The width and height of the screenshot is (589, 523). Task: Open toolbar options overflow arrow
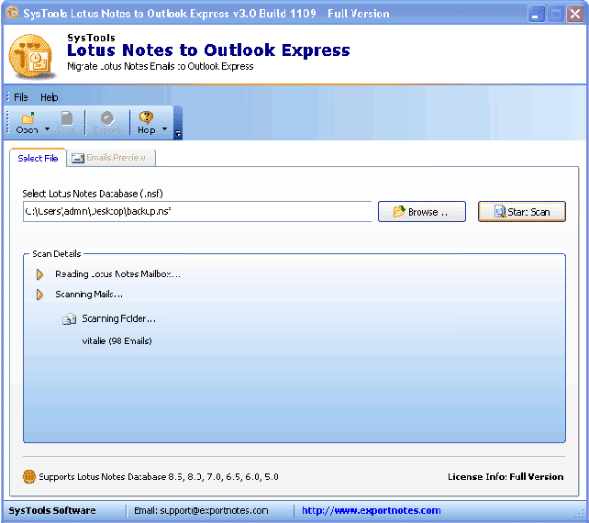click(178, 134)
